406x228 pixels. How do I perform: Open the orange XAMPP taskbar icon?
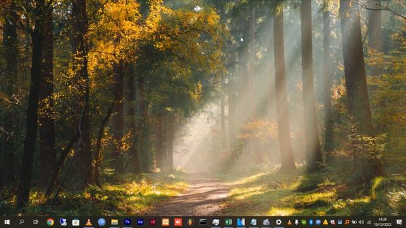[166, 222]
